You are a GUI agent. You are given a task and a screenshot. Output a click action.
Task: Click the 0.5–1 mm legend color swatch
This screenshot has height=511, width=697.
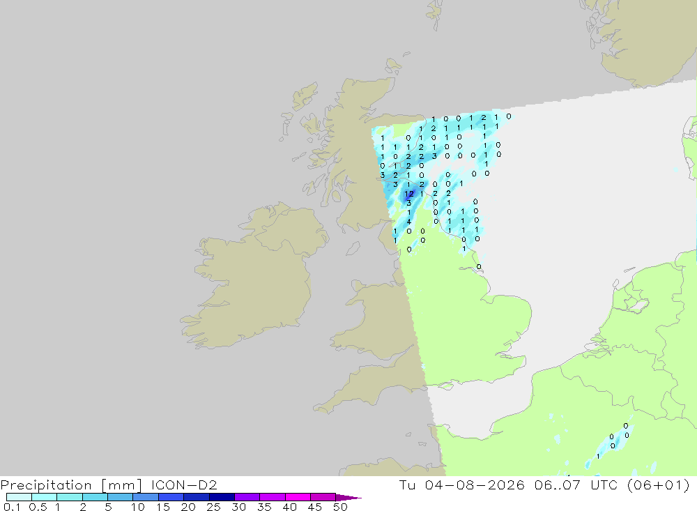(x=45, y=497)
